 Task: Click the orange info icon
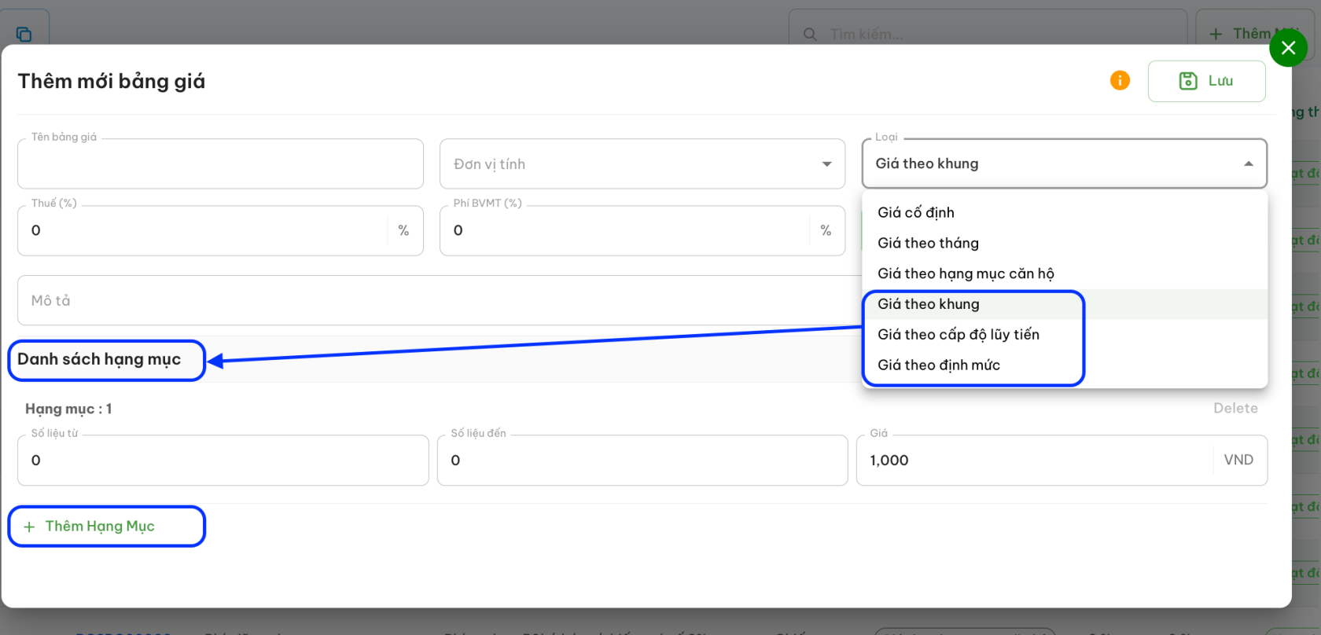tap(1120, 80)
